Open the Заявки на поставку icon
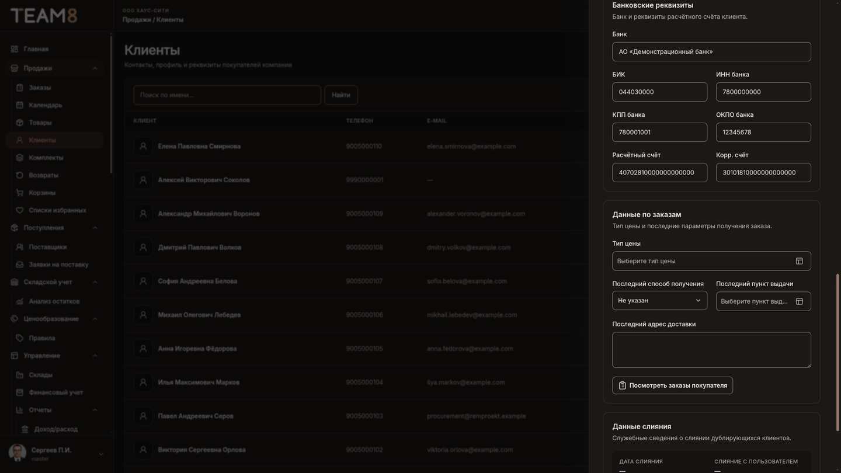The image size is (841, 473). pos(20,265)
